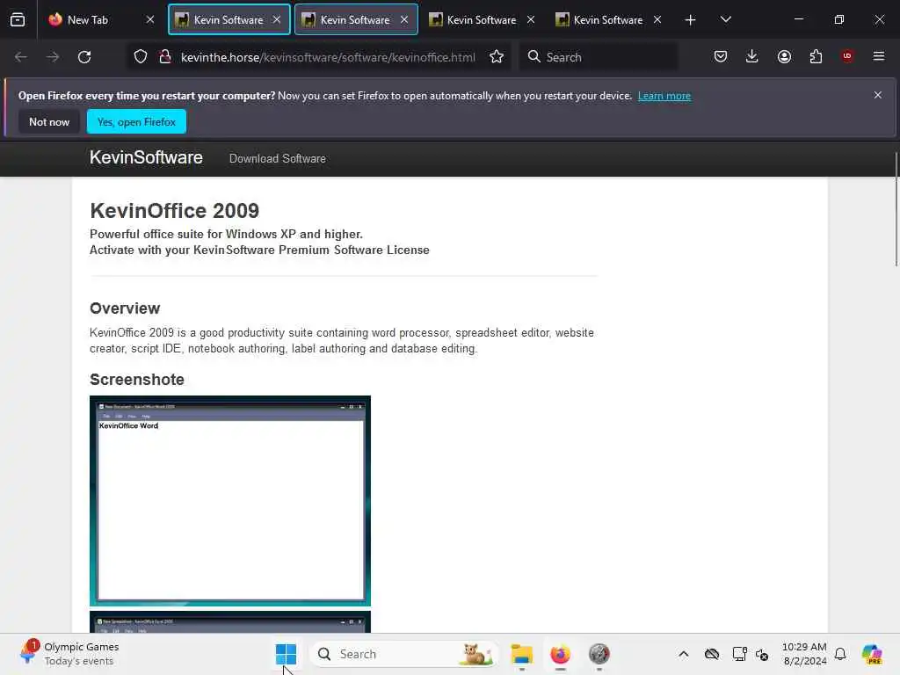
Task: Click the URL address bar
Action: click(x=328, y=57)
